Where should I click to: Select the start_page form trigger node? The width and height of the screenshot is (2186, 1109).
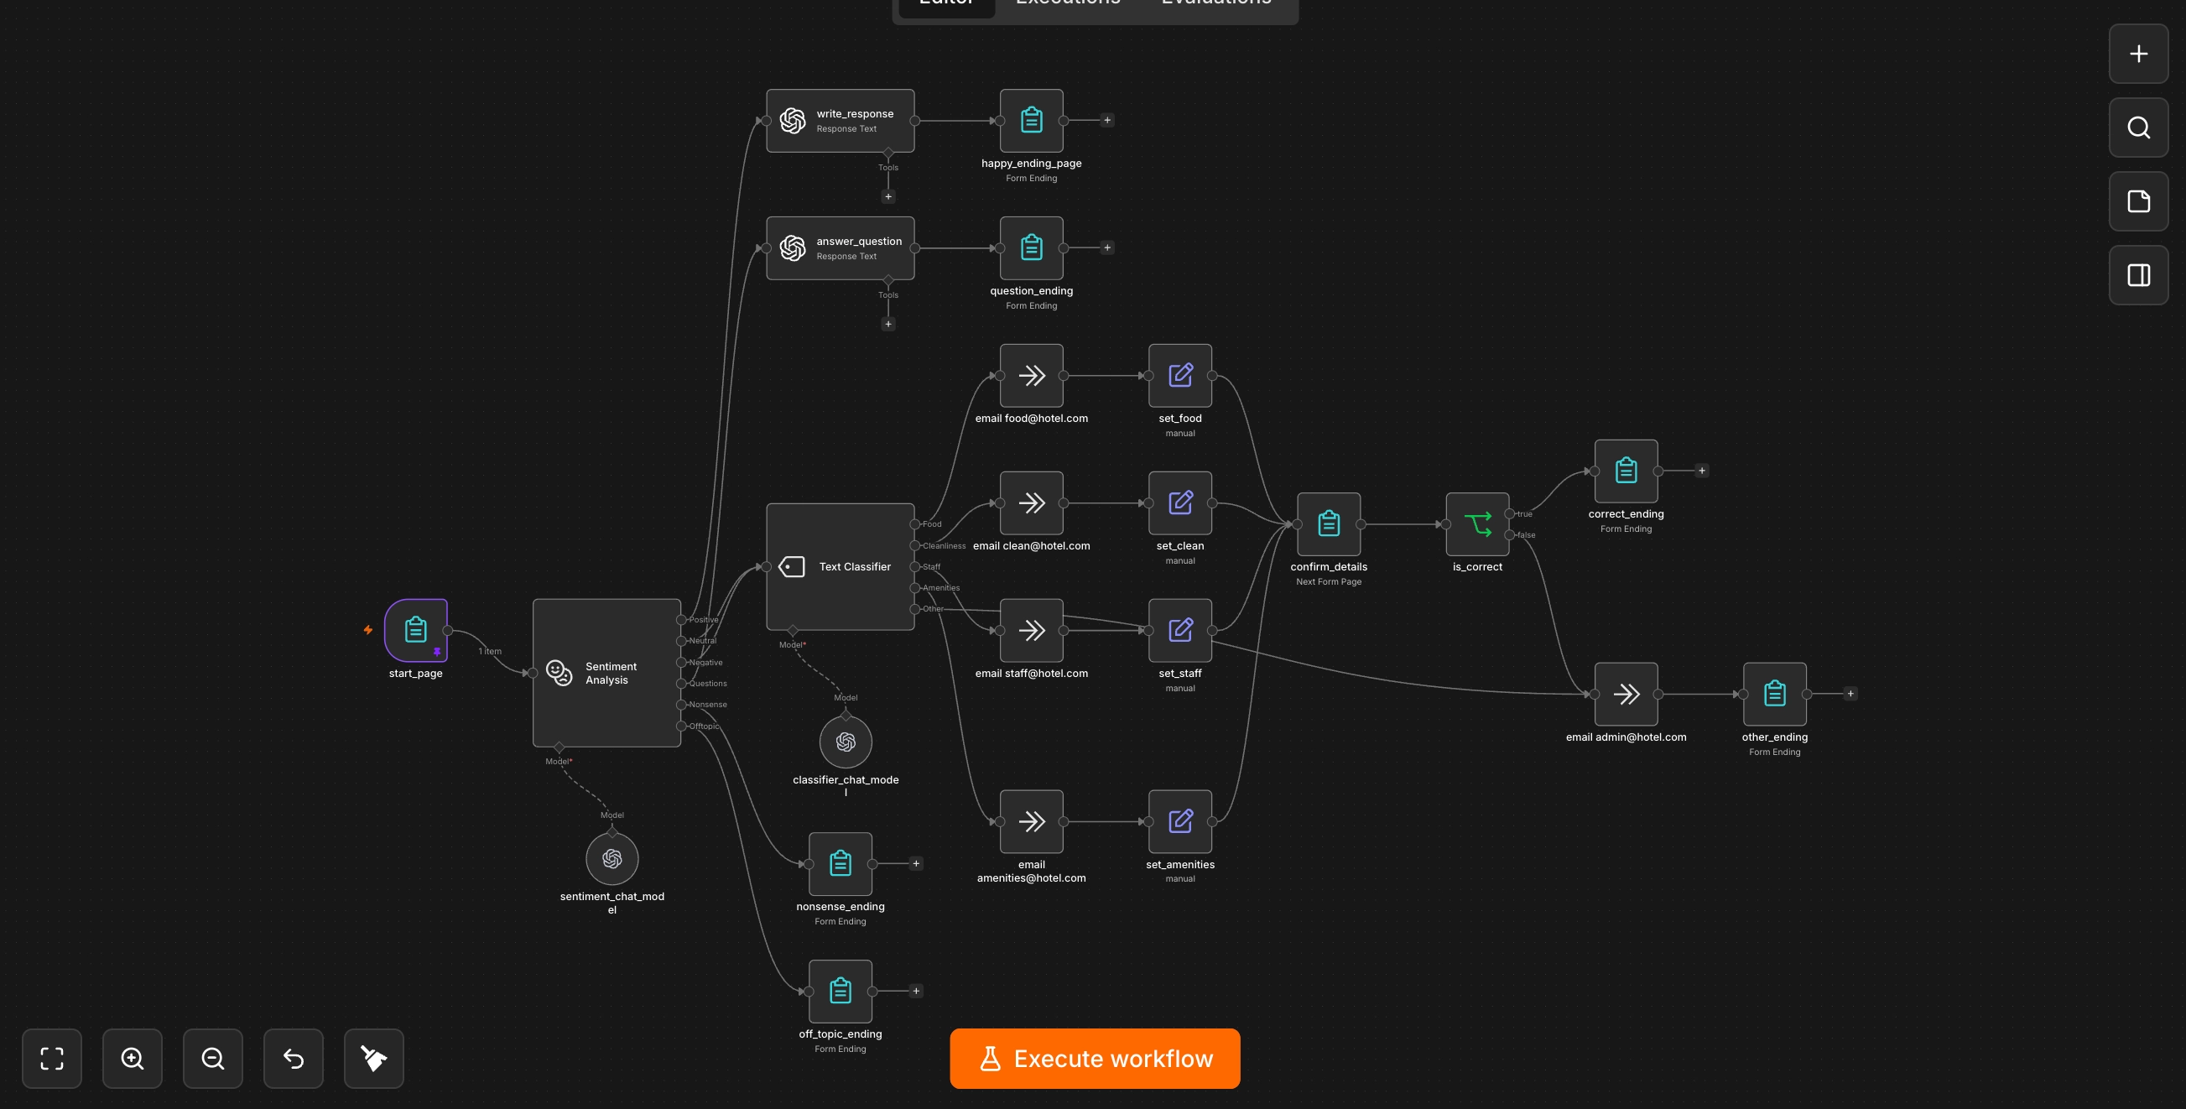coord(416,630)
